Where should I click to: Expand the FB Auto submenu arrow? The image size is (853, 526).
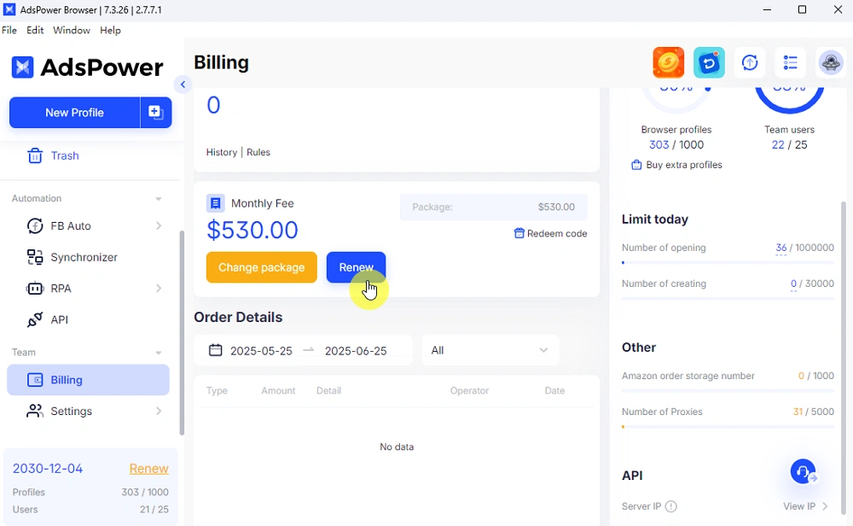click(159, 225)
